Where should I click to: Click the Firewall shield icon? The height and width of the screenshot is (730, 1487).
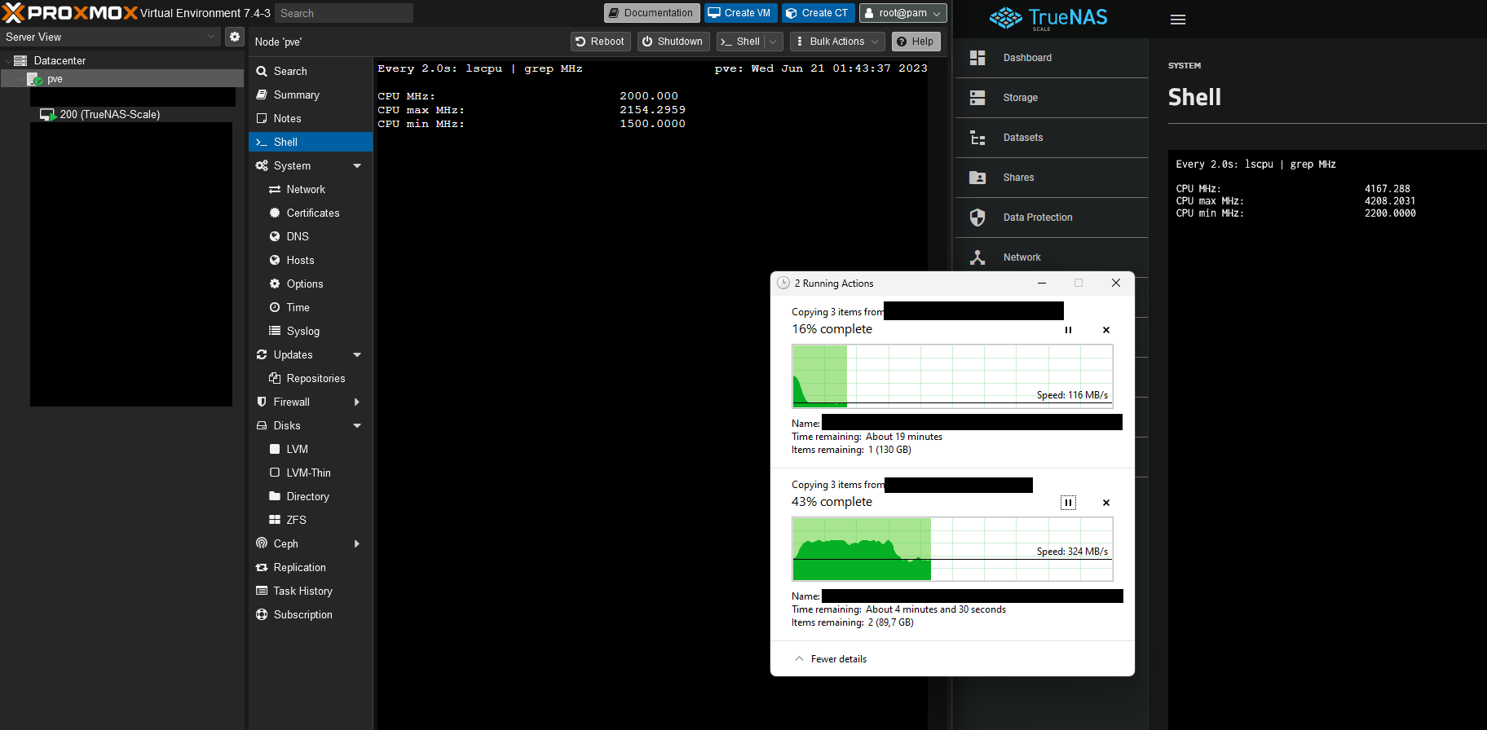[x=262, y=402]
